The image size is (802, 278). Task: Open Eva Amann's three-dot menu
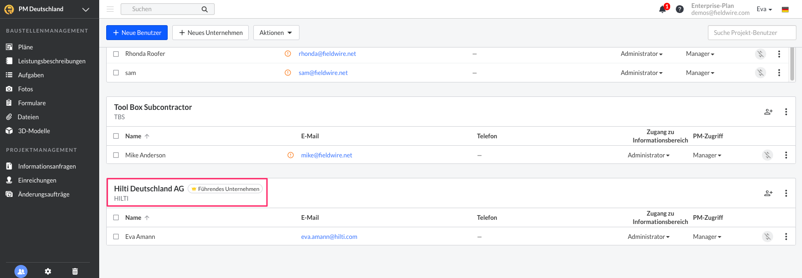tap(786, 237)
